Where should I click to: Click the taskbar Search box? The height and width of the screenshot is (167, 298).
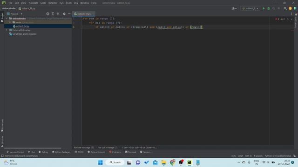(115, 162)
